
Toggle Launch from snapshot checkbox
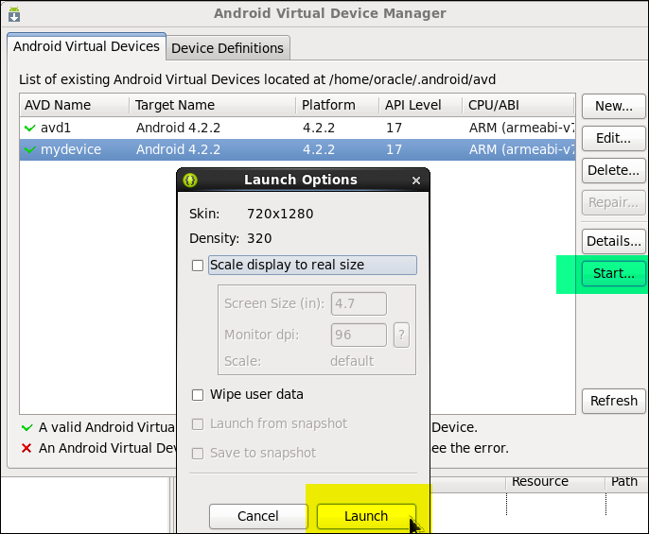point(198,424)
